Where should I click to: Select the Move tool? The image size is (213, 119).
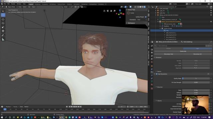click(3, 19)
